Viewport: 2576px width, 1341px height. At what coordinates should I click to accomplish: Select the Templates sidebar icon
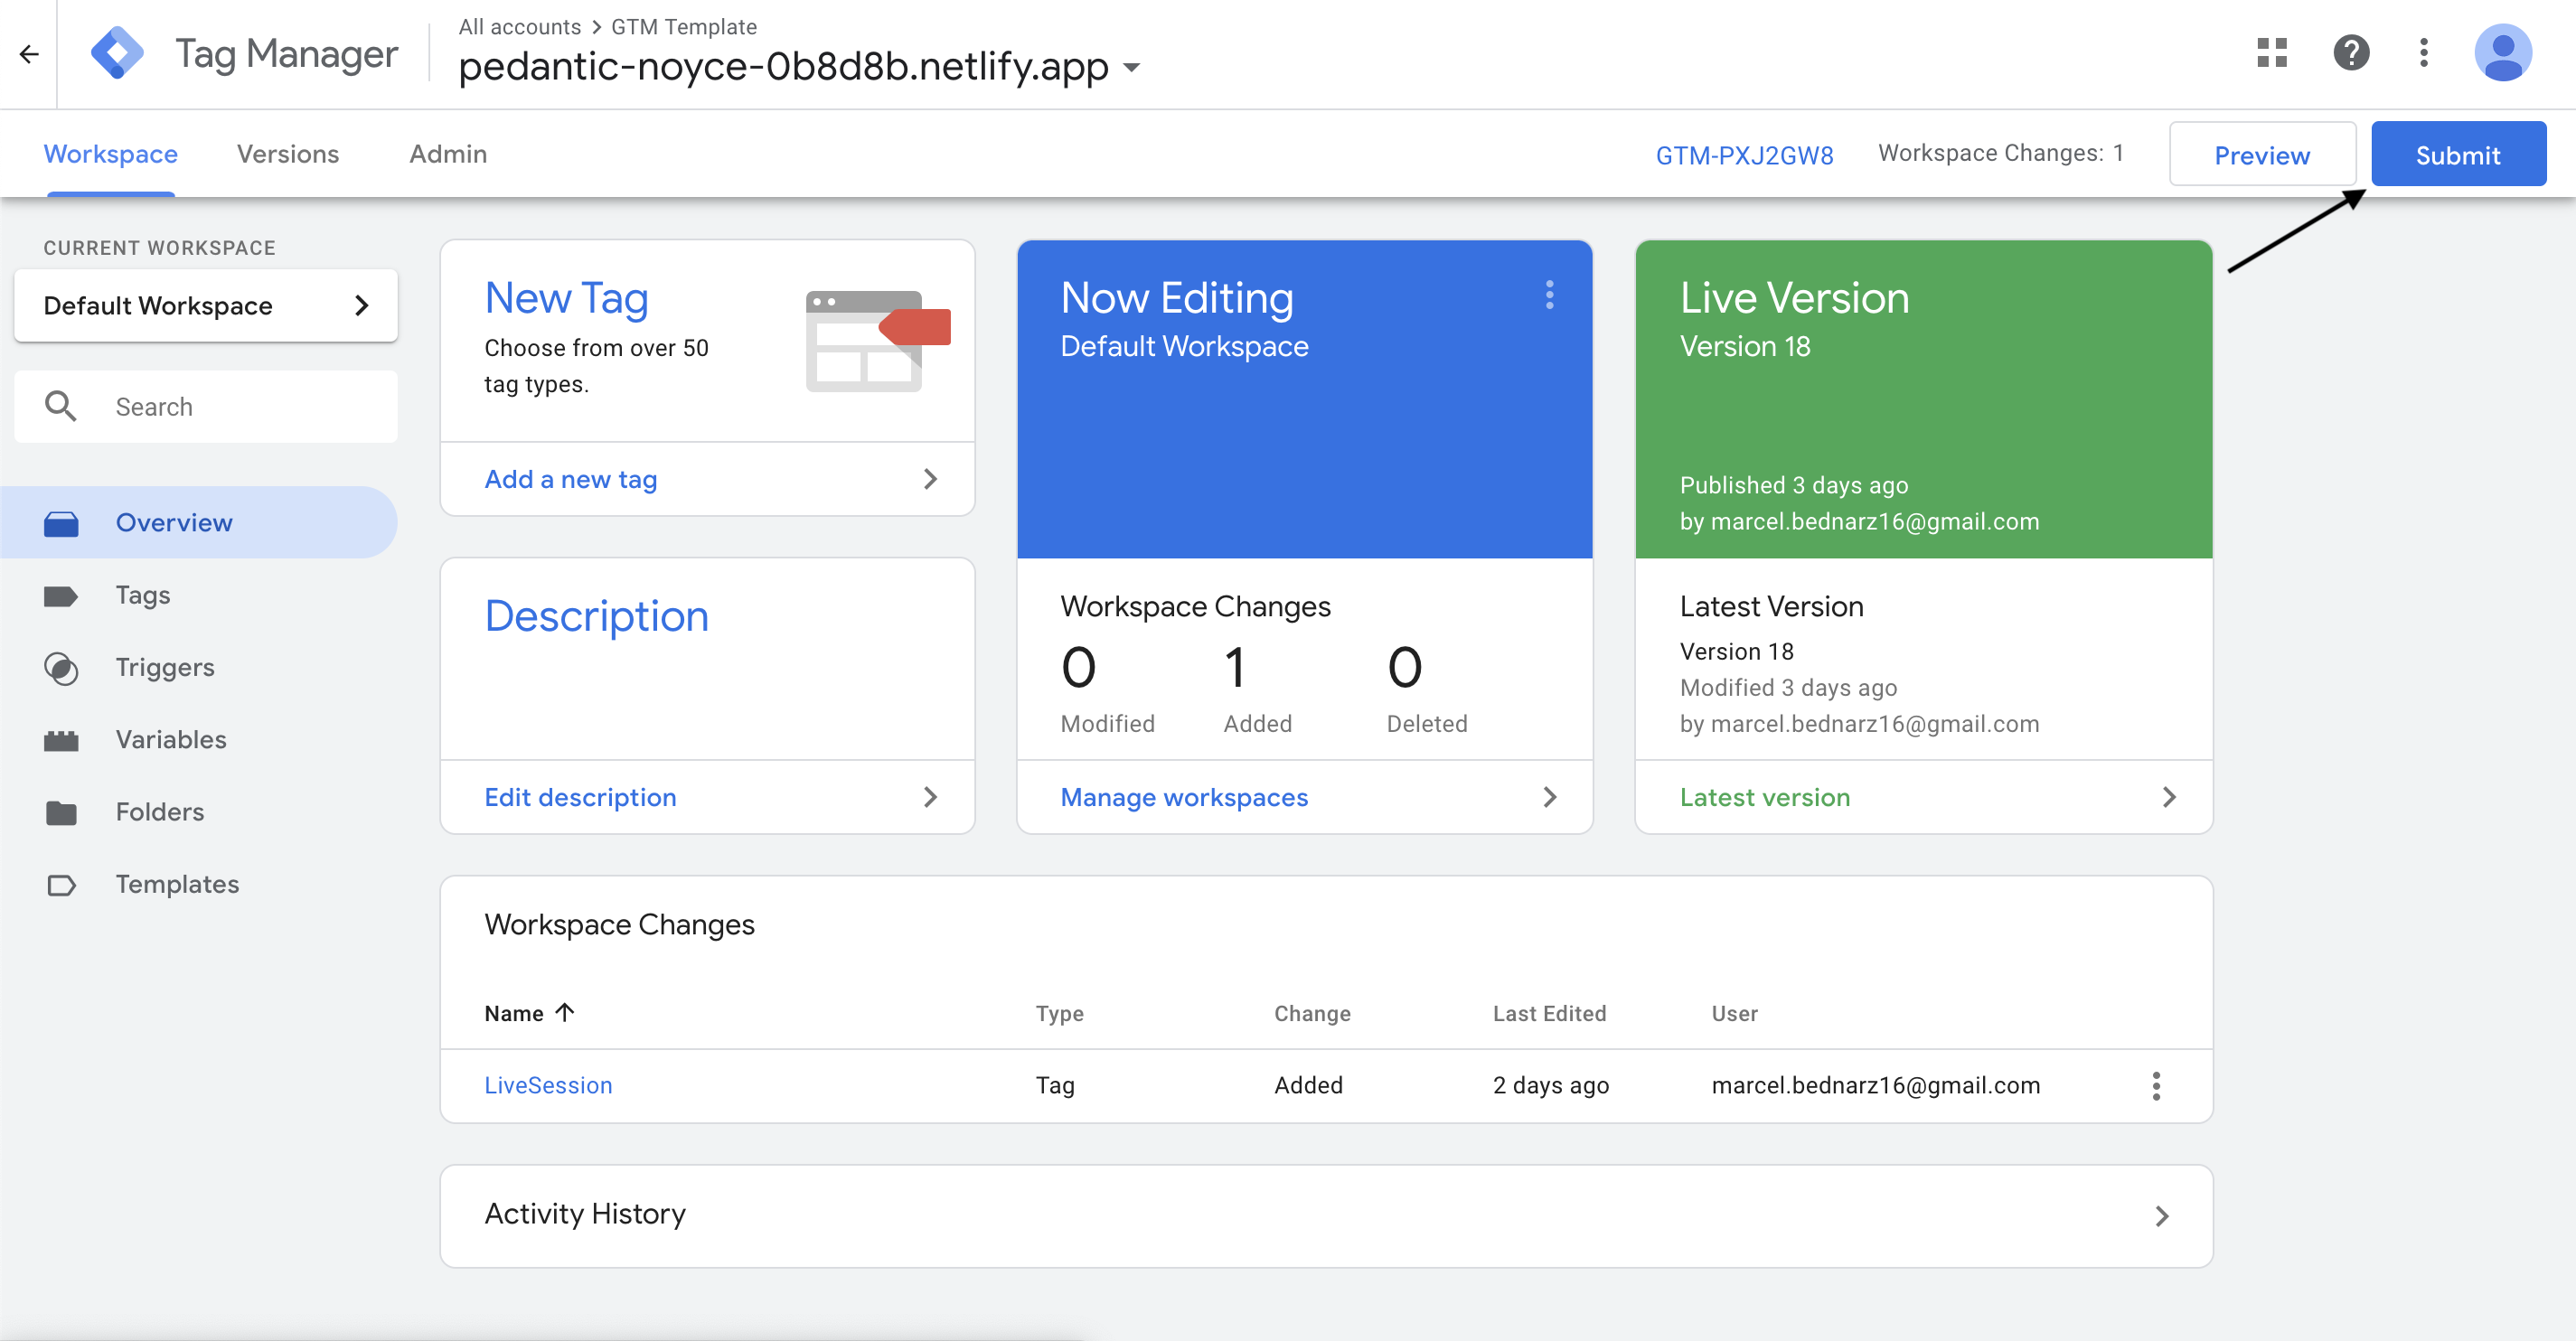(61, 884)
